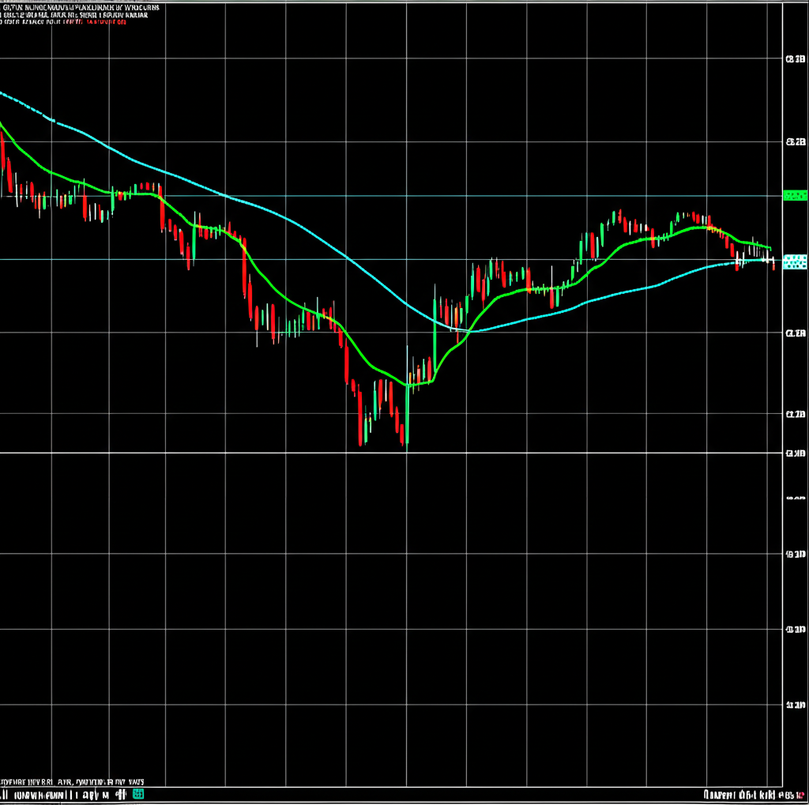The image size is (809, 805).
Task: Click the first line of the chart header legend
Action: tap(79, 6)
